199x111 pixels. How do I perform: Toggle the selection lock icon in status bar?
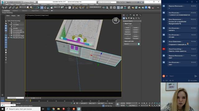[74, 103]
